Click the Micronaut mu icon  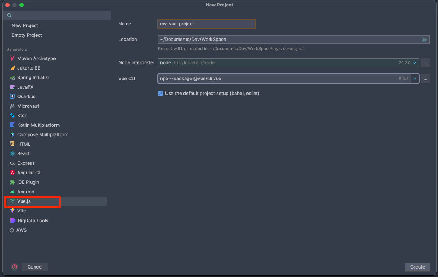12,106
